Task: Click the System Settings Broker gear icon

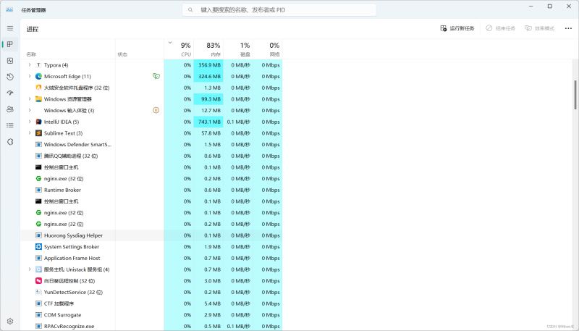Action: point(38,247)
